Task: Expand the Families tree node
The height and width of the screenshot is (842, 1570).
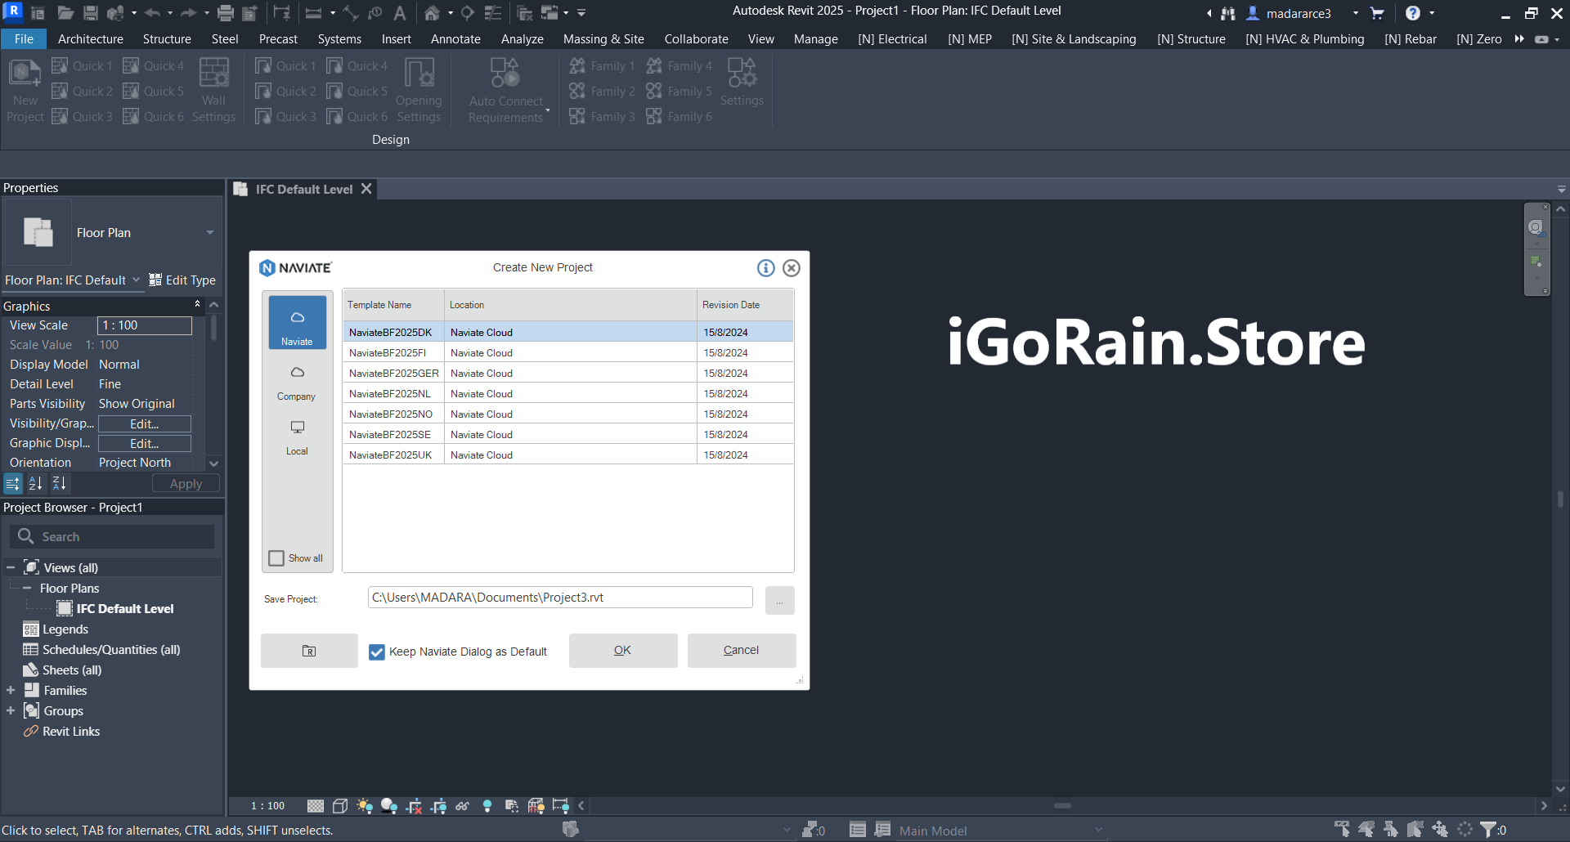Action: point(11,690)
